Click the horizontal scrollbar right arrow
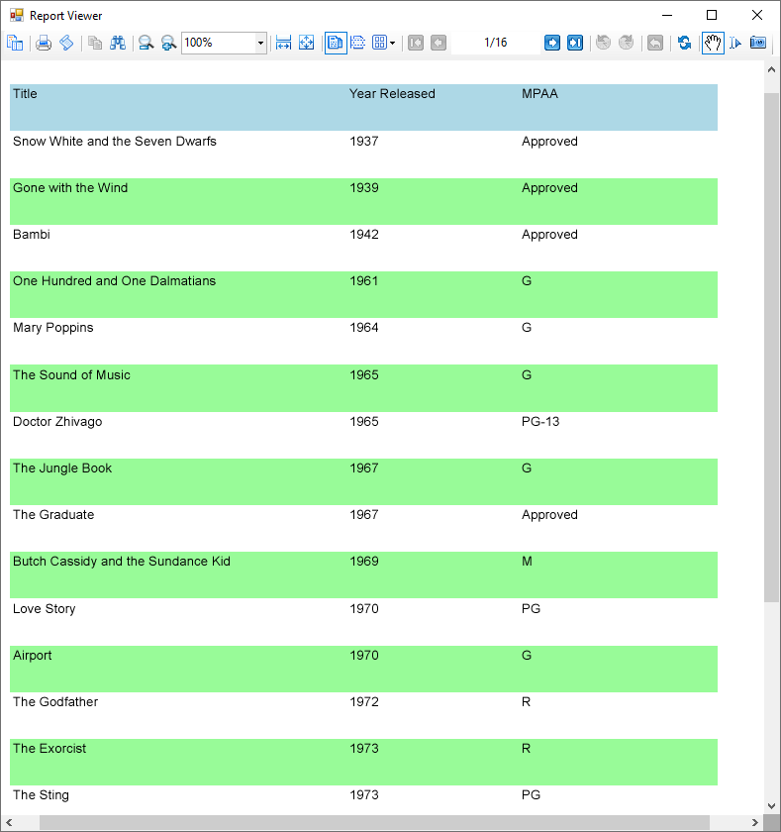This screenshot has height=832, width=781. pos(755,822)
